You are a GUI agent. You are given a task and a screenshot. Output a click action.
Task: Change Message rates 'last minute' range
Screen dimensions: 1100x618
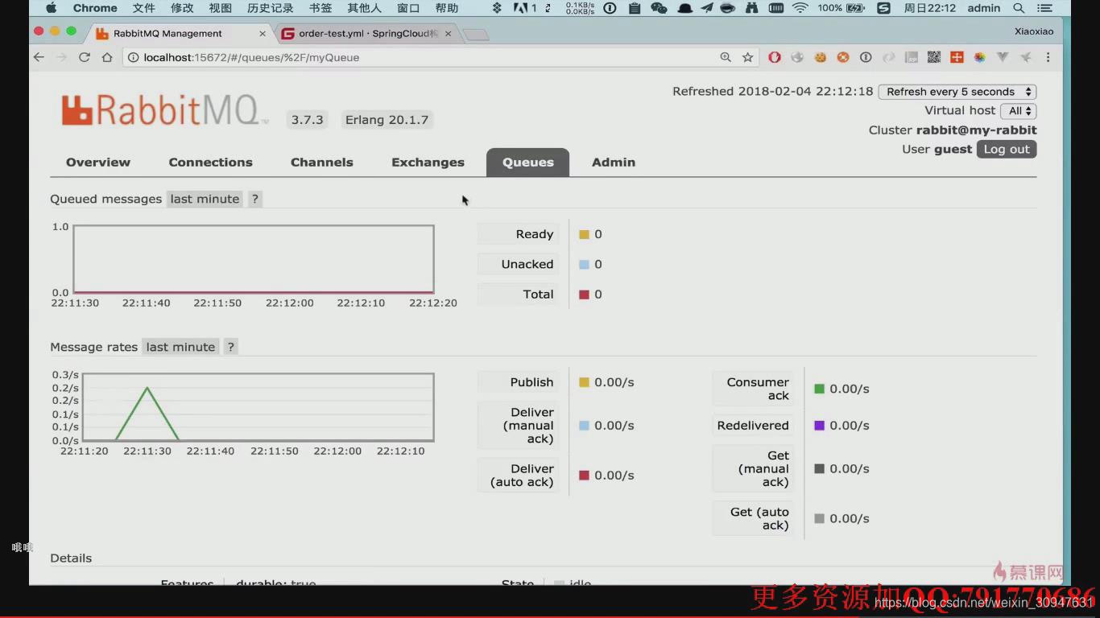click(180, 347)
